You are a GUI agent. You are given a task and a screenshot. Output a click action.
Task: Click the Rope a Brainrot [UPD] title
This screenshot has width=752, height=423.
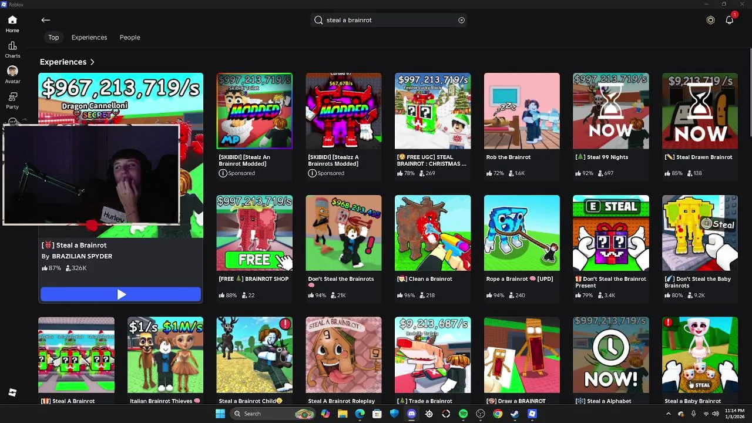click(519, 279)
